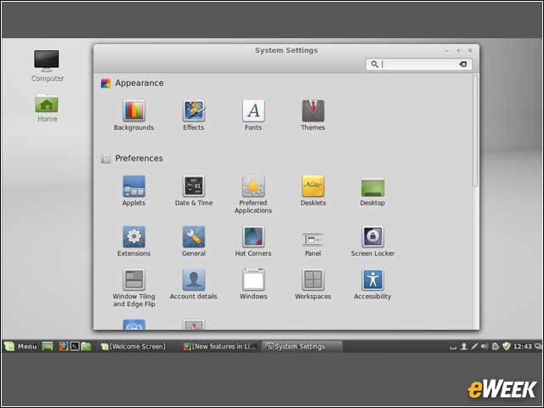
Task: Click the Preferences section heading
Action: pyautogui.click(x=139, y=158)
